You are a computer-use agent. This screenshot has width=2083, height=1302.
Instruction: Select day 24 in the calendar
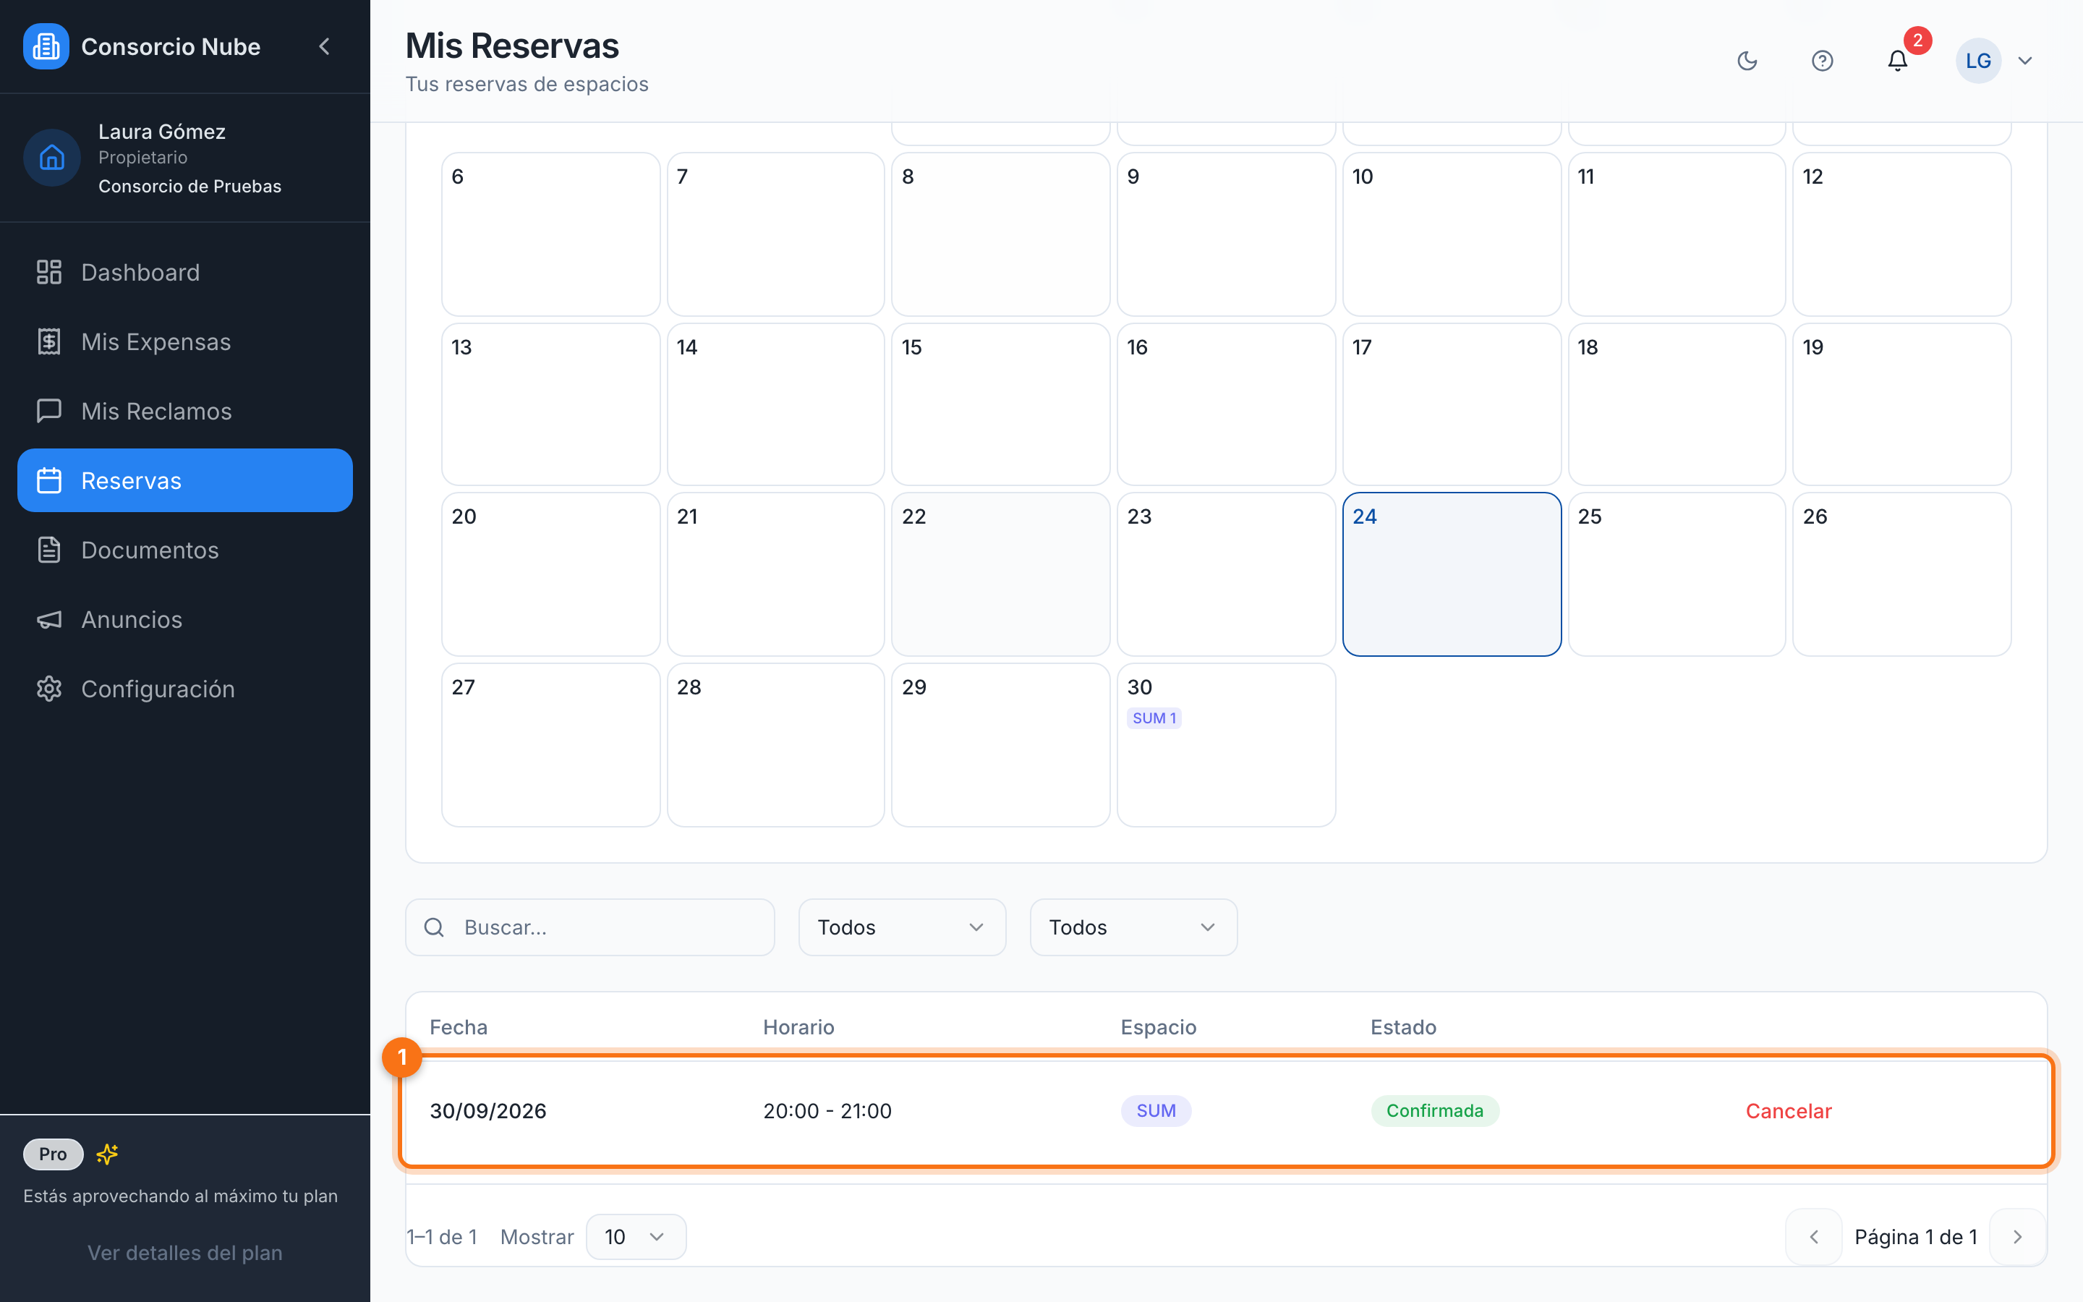click(1451, 574)
